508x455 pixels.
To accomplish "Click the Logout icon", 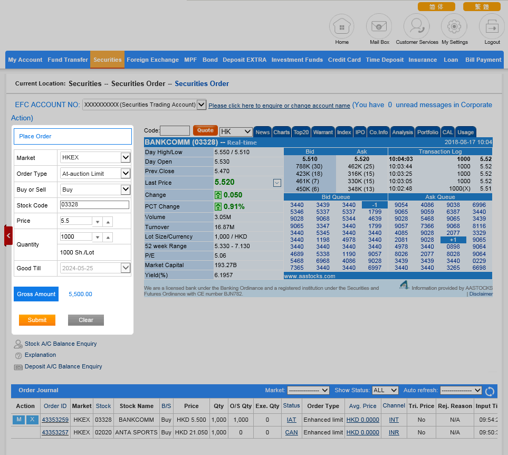I will point(492,26).
